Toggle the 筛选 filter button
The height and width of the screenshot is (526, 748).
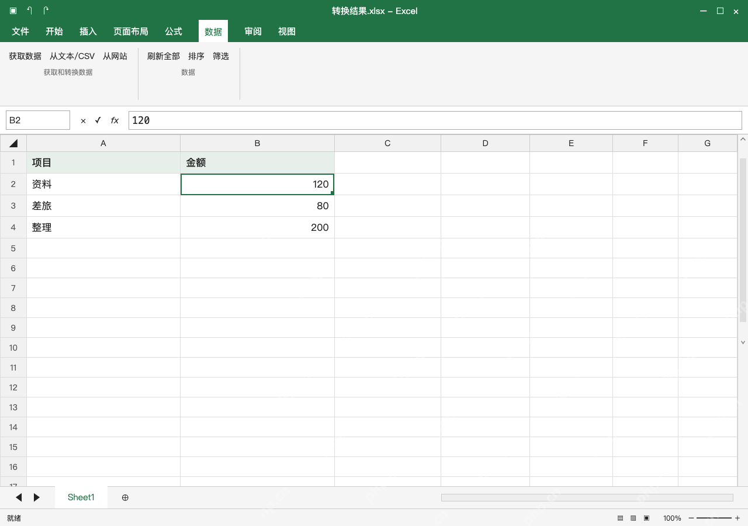(x=221, y=56)
